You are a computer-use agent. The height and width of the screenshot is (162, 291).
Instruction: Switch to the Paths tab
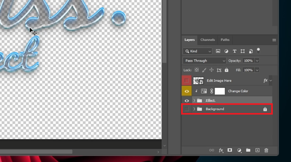[x=225, y=40]
